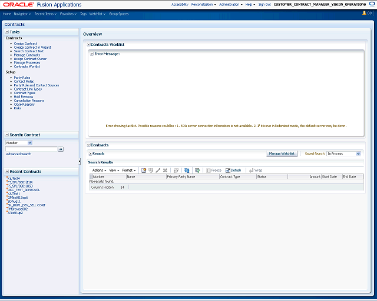The height and width of the screenshot is (301, 377).
Task: Collapse the Recent Contracts panel
Action: [7, 172]
